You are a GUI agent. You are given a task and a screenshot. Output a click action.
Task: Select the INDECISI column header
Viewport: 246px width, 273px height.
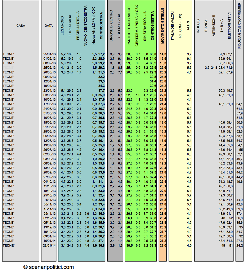point(198,26)
